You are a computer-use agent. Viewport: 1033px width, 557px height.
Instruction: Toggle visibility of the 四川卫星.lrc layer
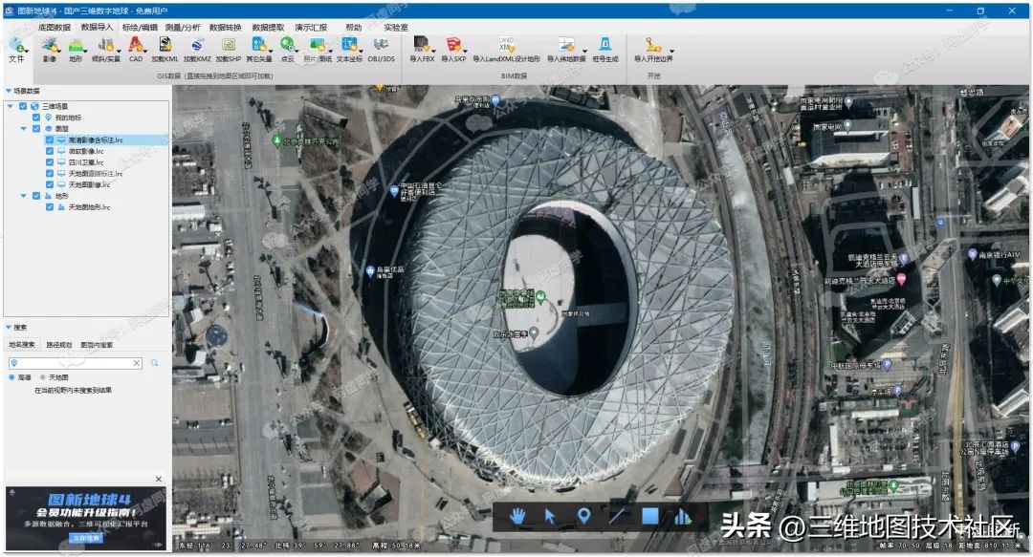(48, 161)
